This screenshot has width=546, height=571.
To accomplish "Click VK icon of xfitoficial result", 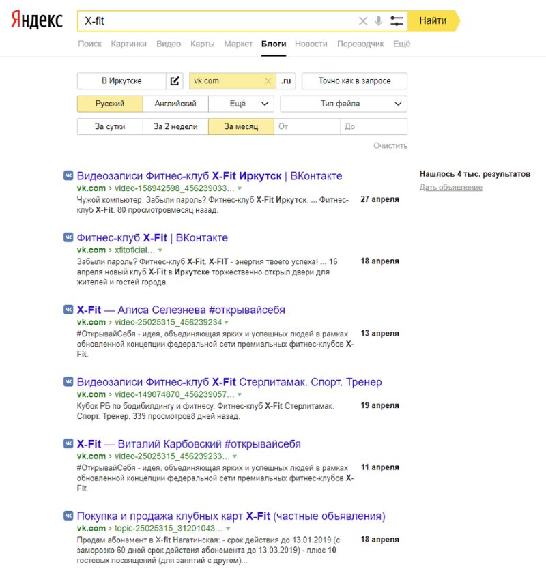I will point(68,237).
